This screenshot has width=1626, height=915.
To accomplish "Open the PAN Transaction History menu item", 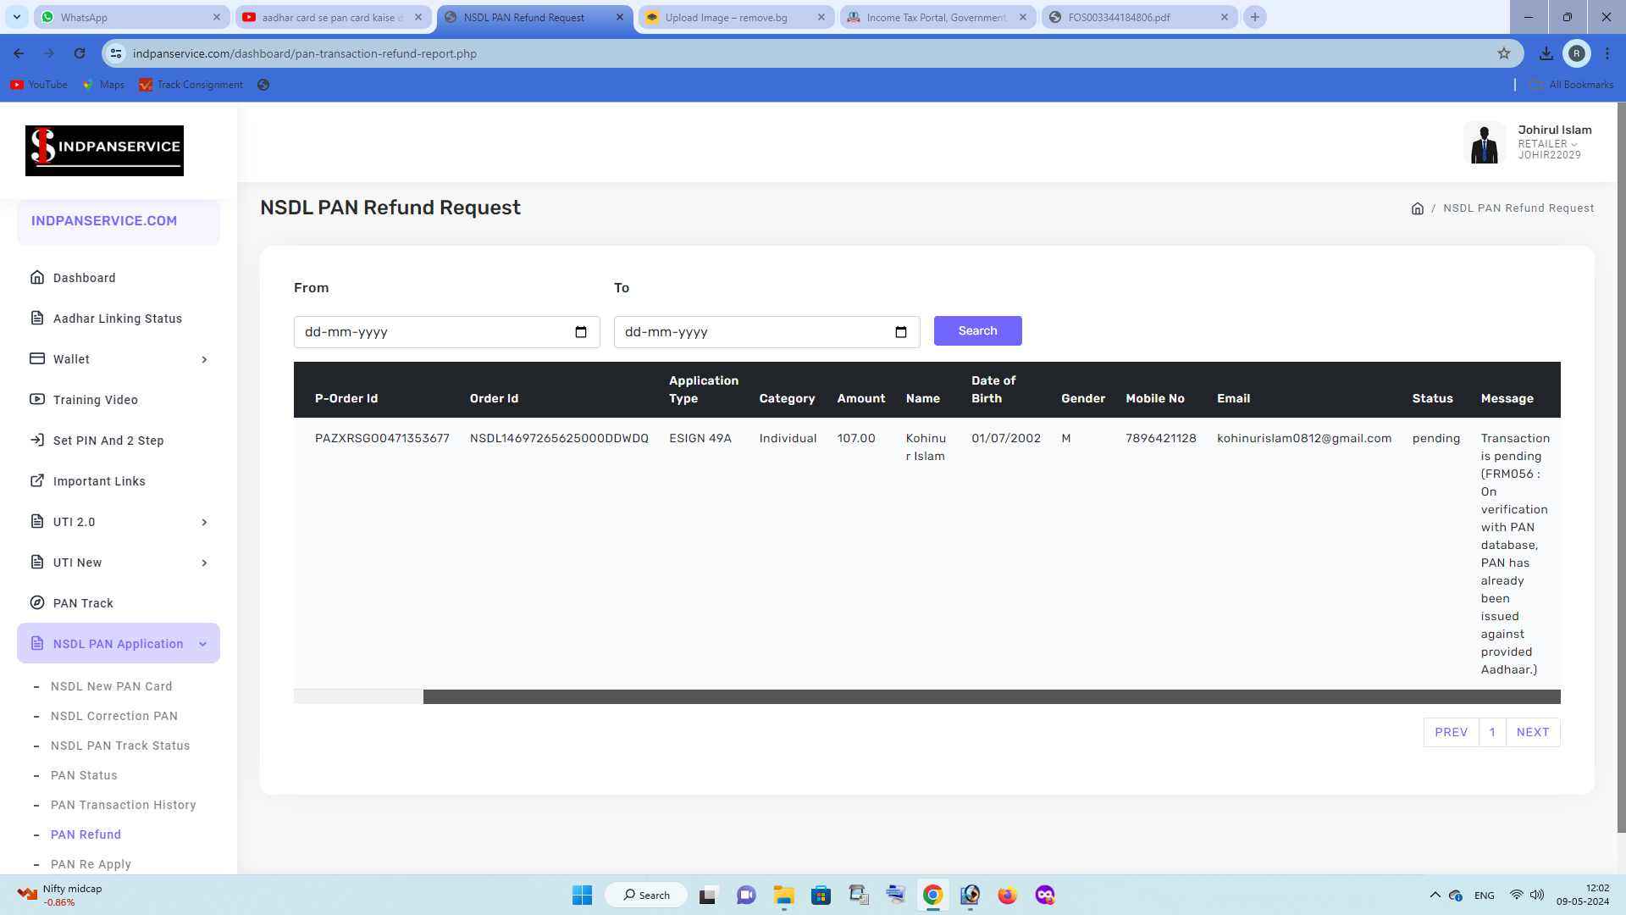I will (123, 805).
